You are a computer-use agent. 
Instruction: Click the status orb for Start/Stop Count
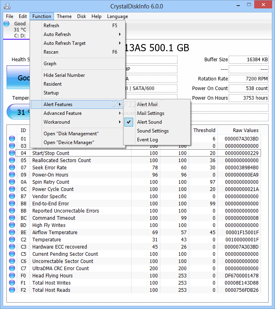[x=12, y=153]
